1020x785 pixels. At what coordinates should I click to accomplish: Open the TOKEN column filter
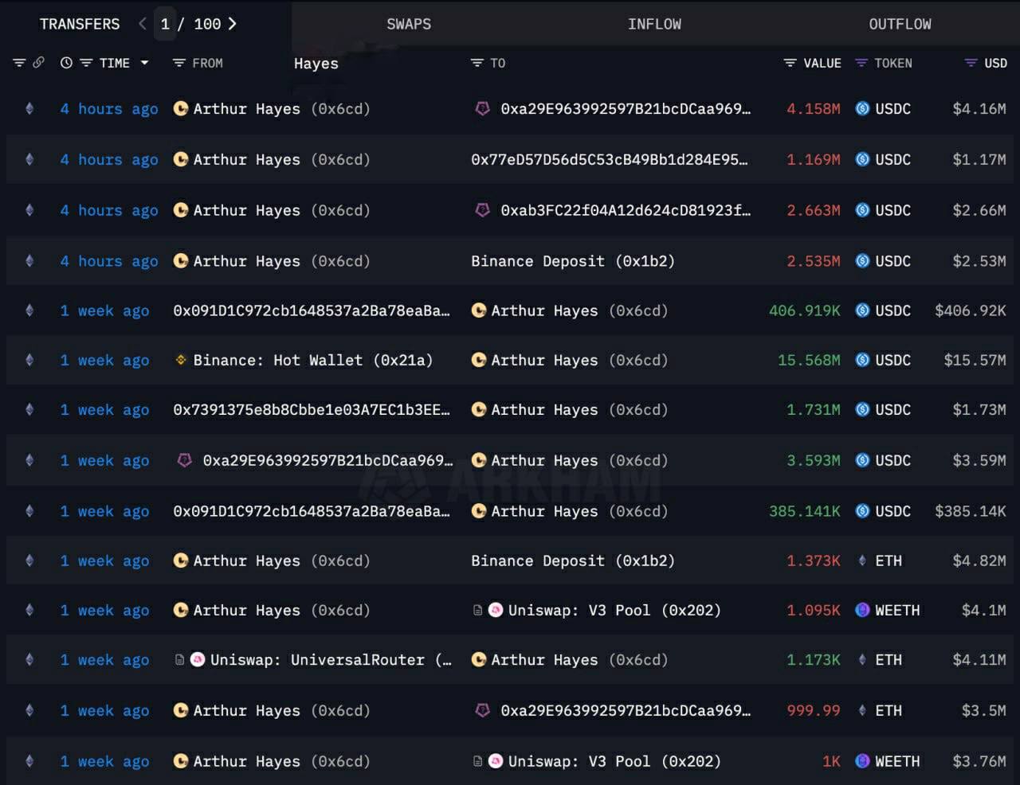861,63
